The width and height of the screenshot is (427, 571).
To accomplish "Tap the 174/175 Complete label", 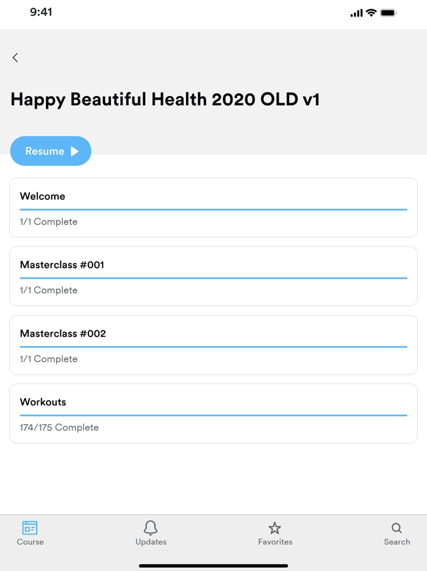I will [x=59, y=427].
